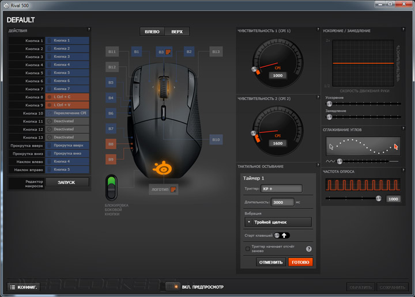Select the B2 button marker

click(189, 52)
